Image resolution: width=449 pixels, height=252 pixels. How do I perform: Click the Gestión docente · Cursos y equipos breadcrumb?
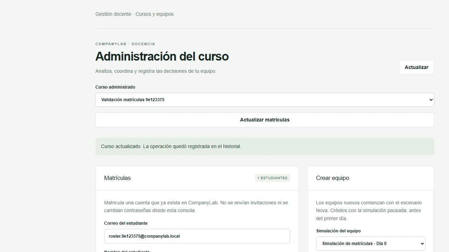click(x=134, y=14)
